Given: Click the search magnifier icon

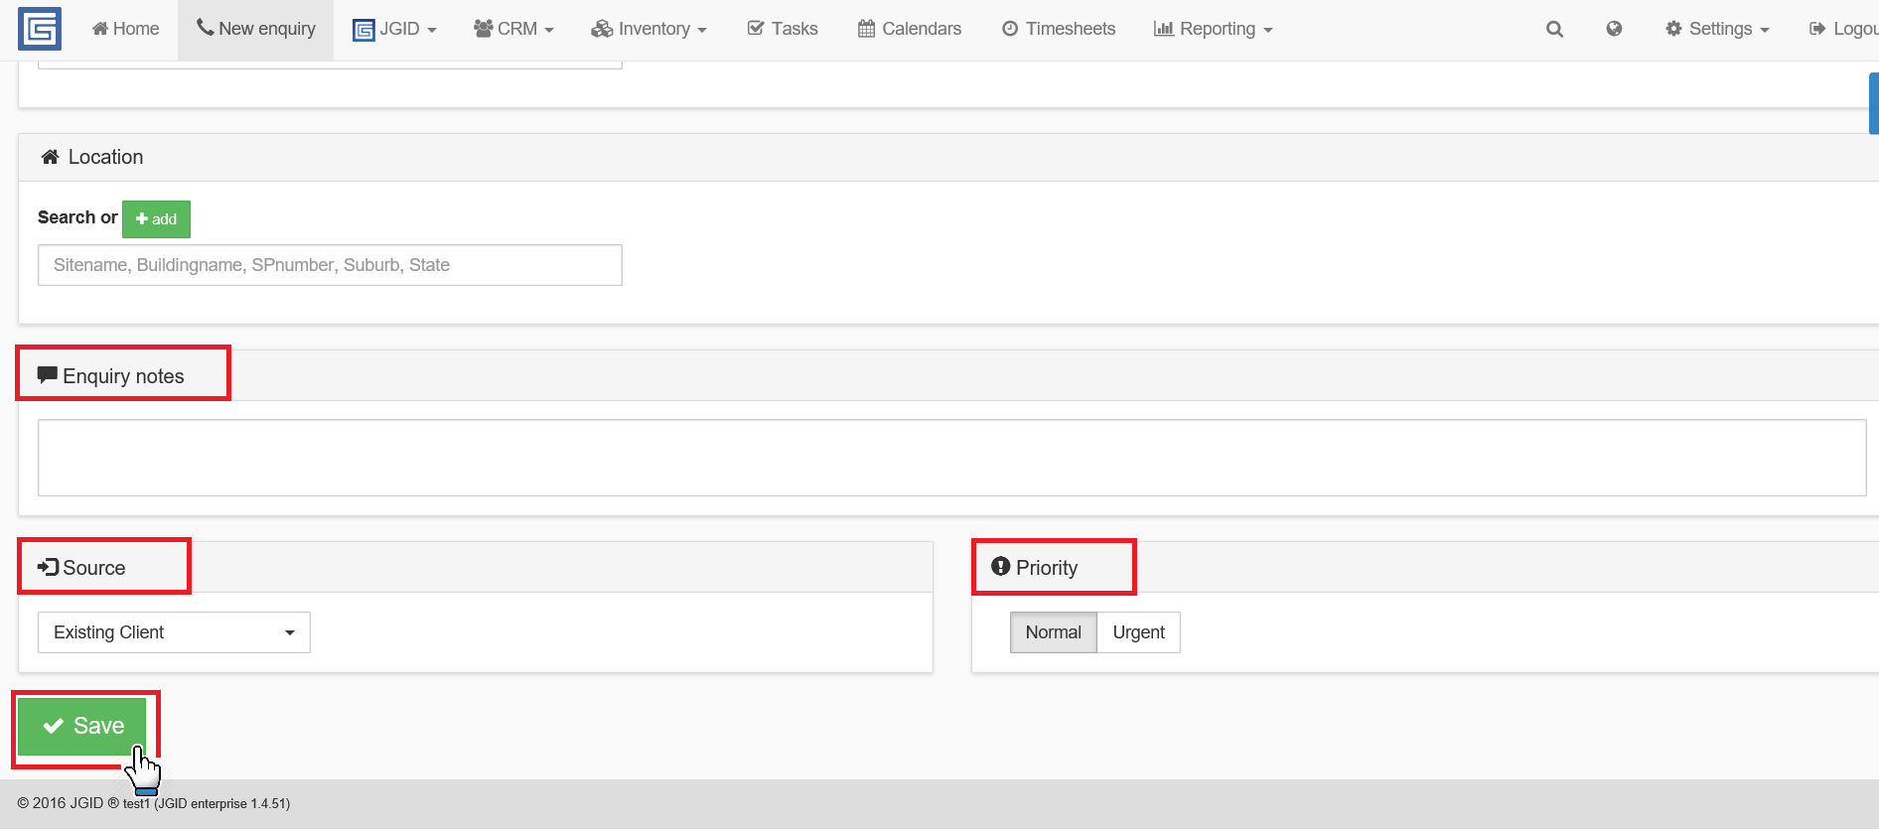Looking at the screenshot, I should pos(1554,29).
